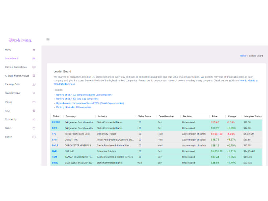Sort table by Price column header
This screenshot has height=201, width=268.
[214, 116]
